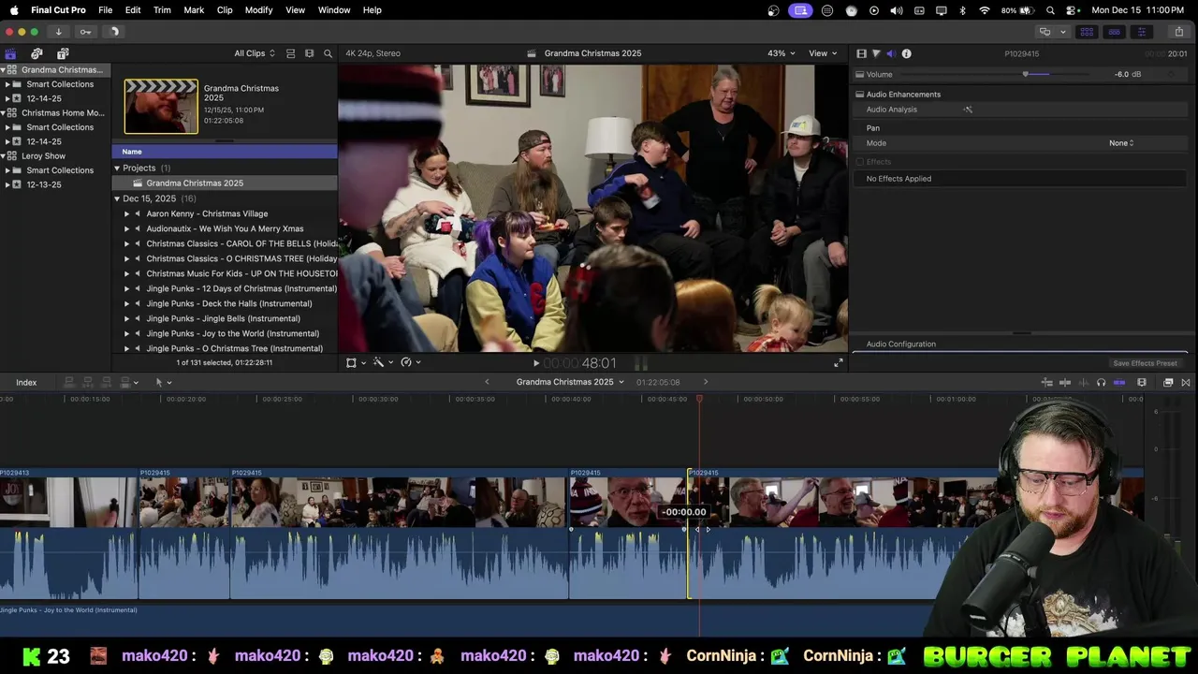Select the Grandma Christmas 2025 project thumbnail
The image size is (1198, 674).
(x=161, y=107)
